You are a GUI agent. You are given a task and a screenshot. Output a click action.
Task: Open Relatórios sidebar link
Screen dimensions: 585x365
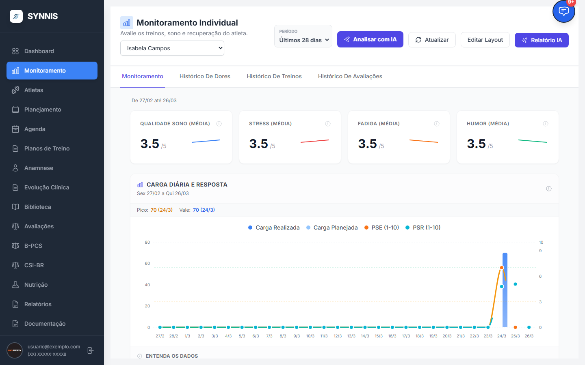(x=52, y=304)
